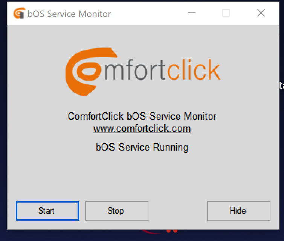Close the bOS Service Monitor window
The width and height of the screenshot is (284, 241).
[x=261, y=14]
